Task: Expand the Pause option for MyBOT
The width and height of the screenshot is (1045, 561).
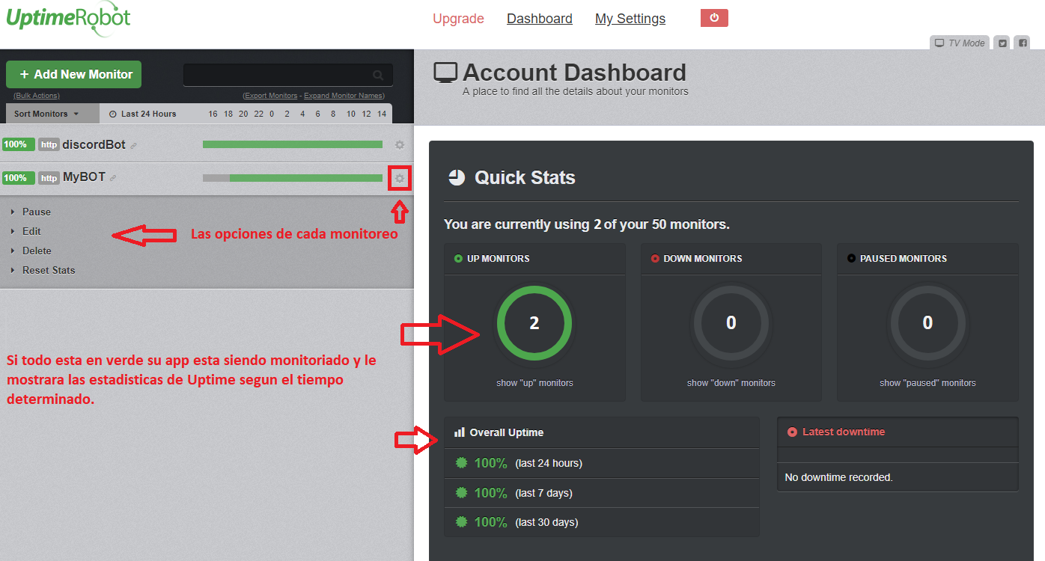Action: (37, 212)
